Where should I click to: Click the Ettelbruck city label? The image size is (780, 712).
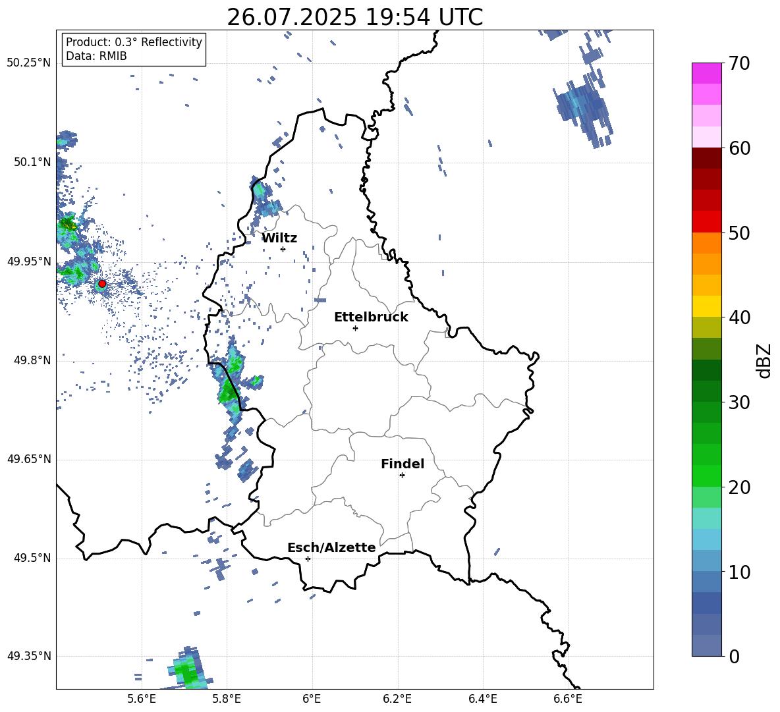coord(371,317)
